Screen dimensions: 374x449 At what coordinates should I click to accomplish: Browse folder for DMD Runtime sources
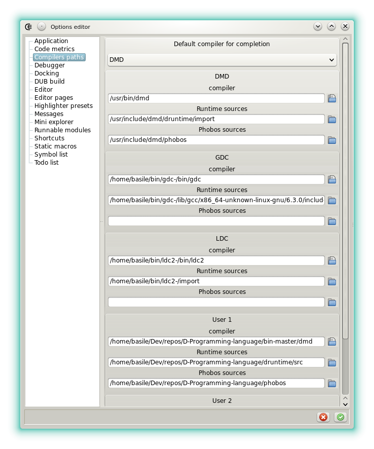point(332,120)
